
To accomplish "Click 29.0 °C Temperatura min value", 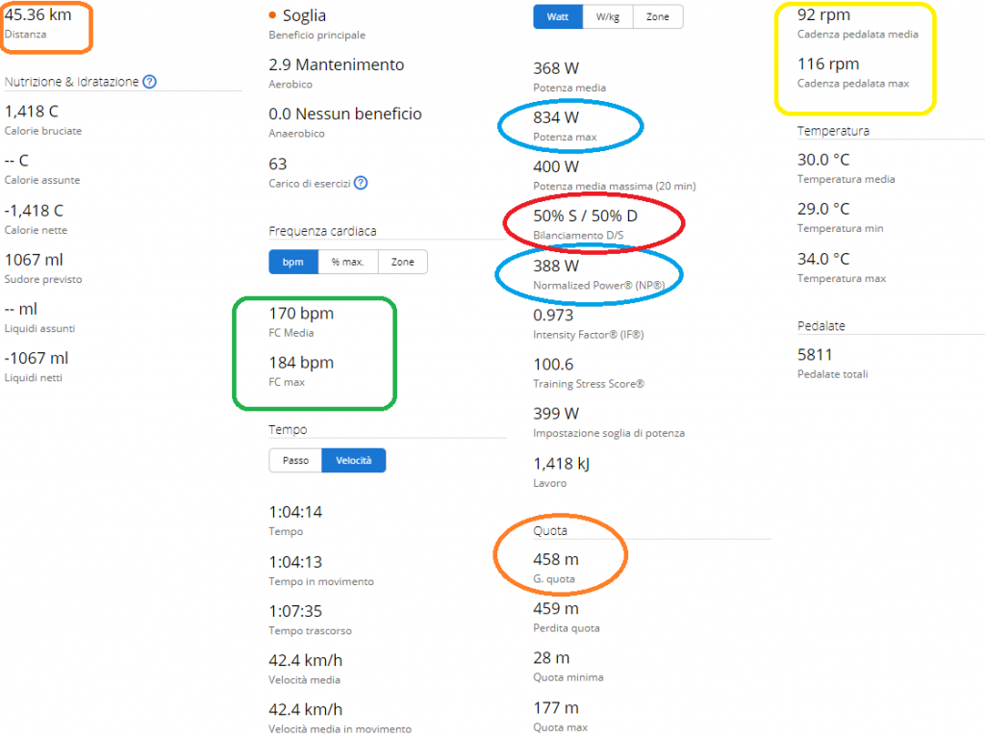I will pos(823,209).
